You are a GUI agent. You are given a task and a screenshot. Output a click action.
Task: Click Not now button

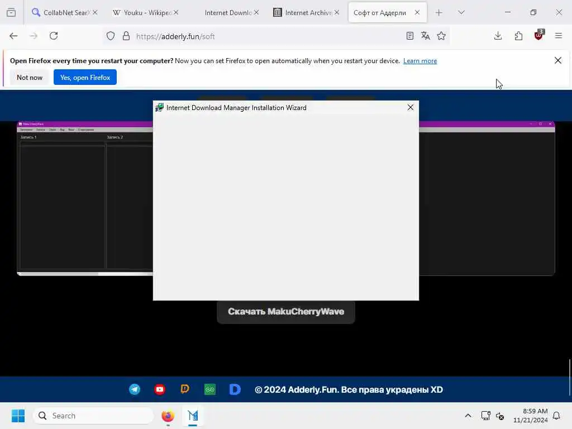pyautogui.click(x=30, y=77)
